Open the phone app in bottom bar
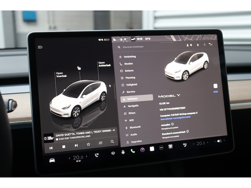The image size is (251, 188). tap(133, 150)
